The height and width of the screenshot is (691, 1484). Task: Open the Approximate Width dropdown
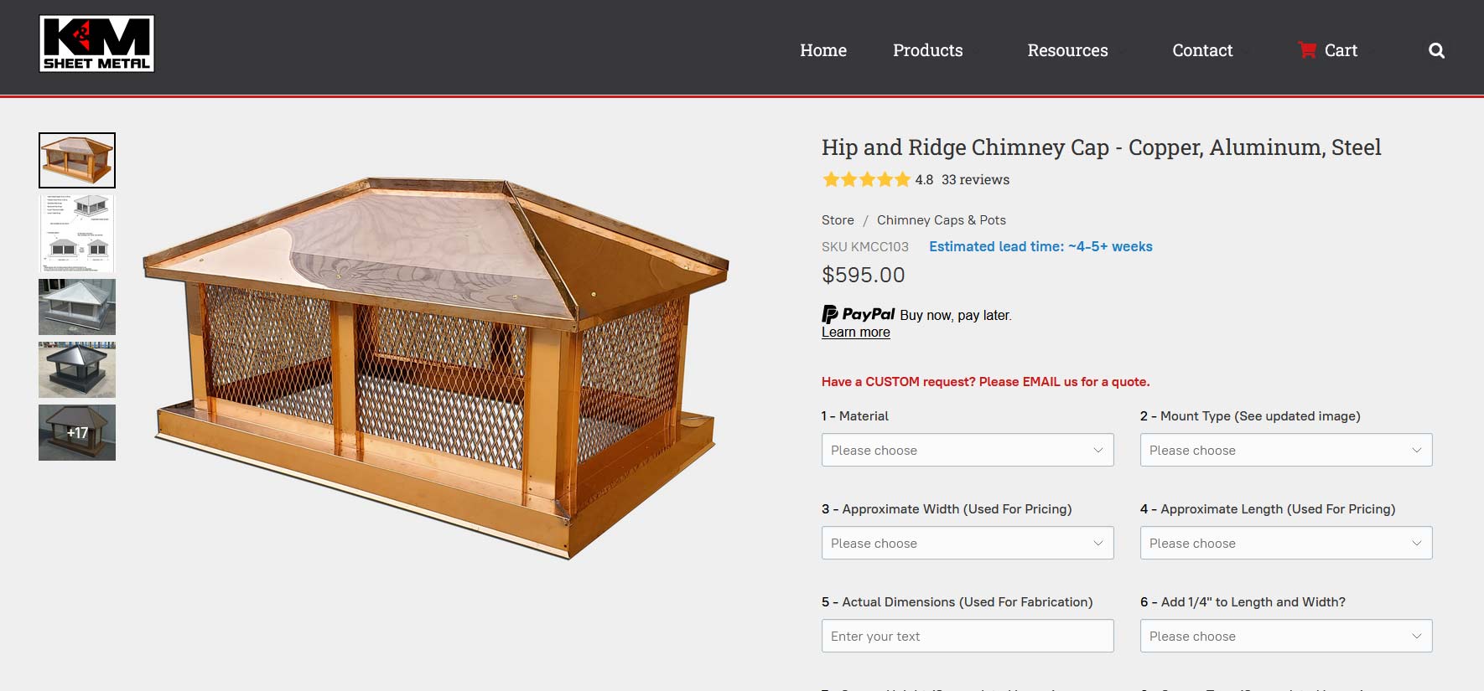(x=967, y=543)
